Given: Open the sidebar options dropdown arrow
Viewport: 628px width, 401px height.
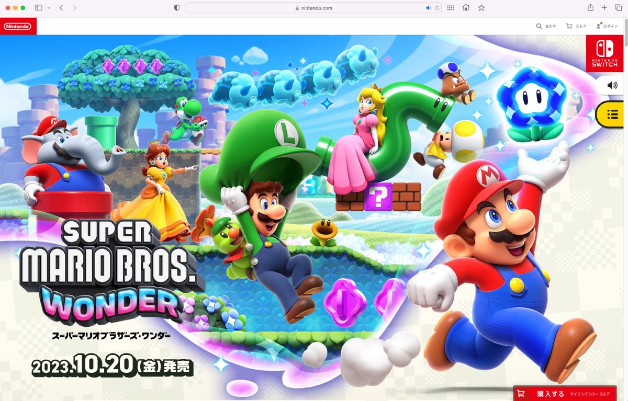Looking at the screenshot, I should [x=49, y=8].
